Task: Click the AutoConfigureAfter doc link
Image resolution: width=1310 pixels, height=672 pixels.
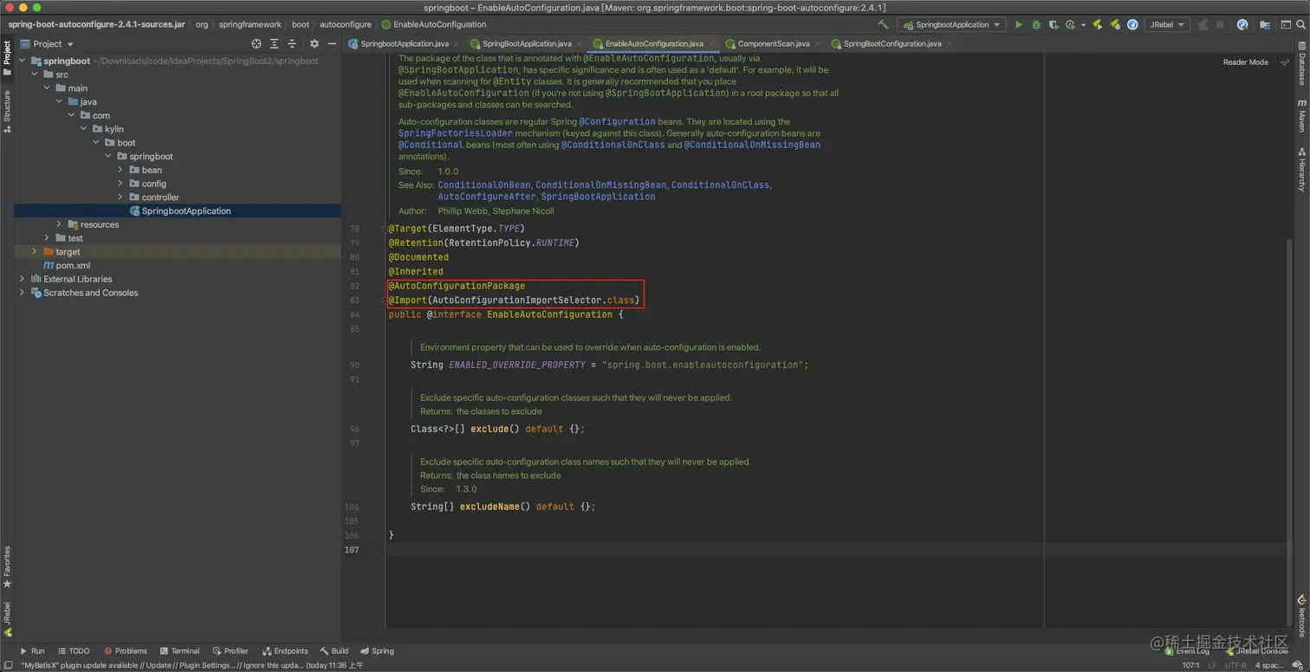Action: pyautogui.click(x=487, y=197)
